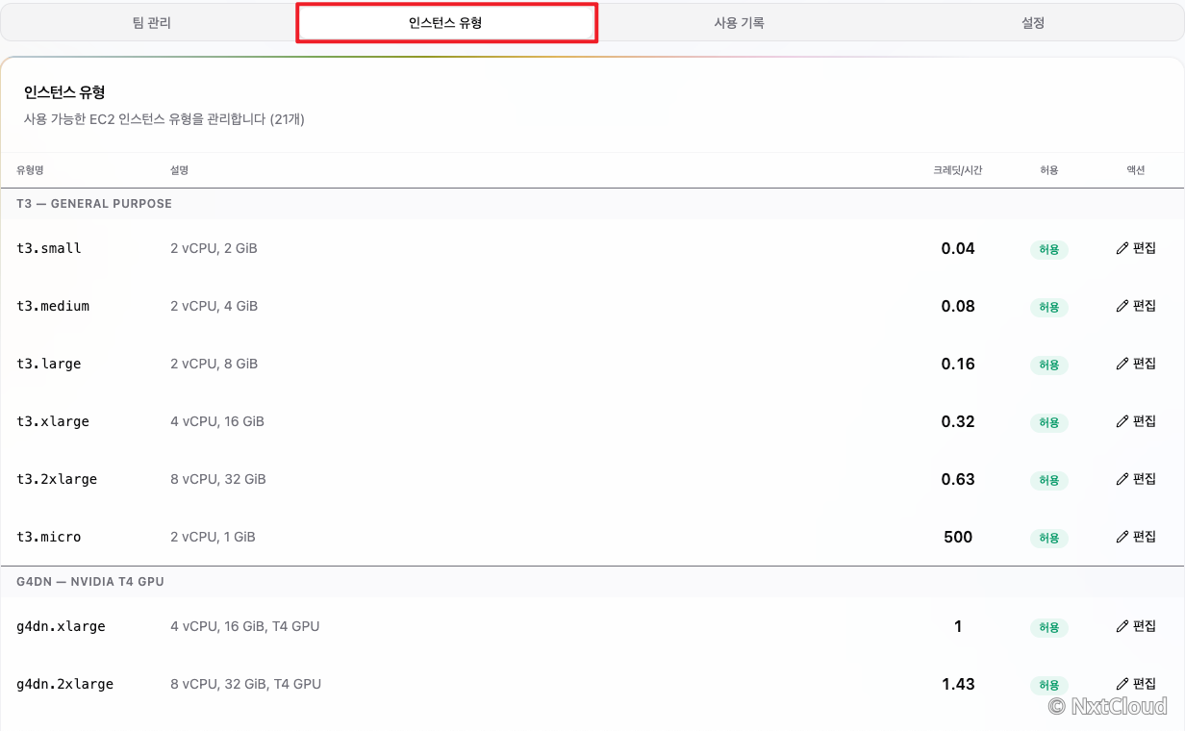Toggle the 허용 badge for g4dn.xlarge

point(1048,628)
